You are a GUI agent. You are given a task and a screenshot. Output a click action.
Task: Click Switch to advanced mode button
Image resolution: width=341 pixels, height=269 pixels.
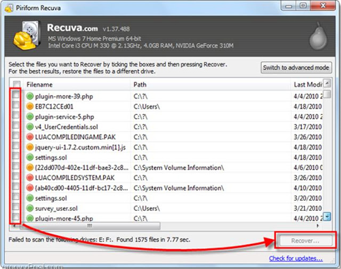tap(296, 68)
